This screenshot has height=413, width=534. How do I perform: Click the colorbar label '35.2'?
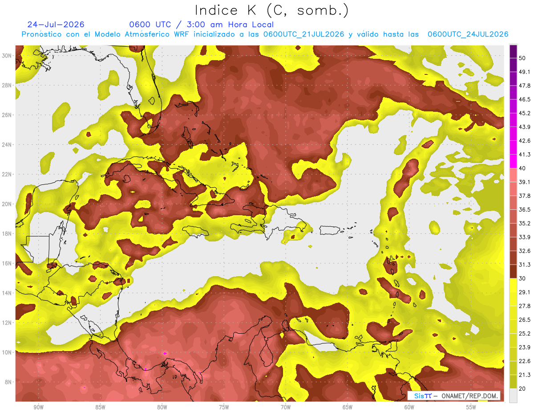click(524, 223)
